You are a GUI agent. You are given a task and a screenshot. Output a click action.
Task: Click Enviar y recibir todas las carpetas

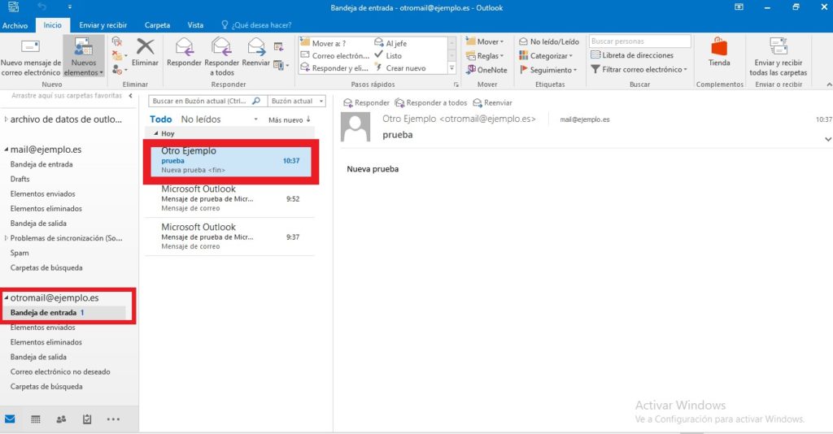click(x=778, y=58)
